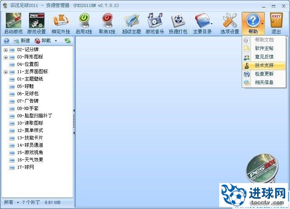Viewport: 290px width, 209px height.
Task: Disable Kitserver via 取消K挂 icon
Action: click(x=107, y=24)
